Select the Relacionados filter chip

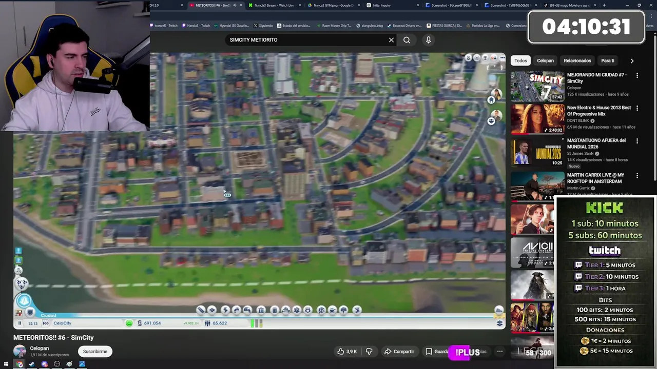tap(577, 60)
